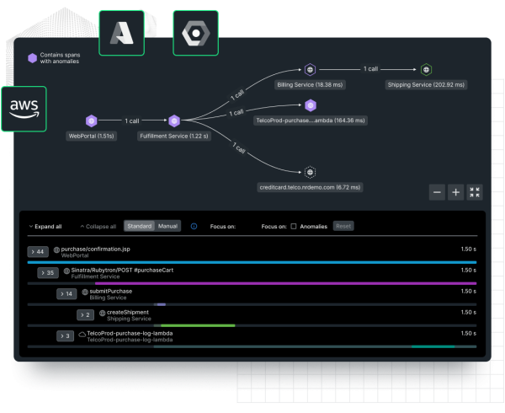Click Expand all spans
The image size is (505, 413).
[x=45, y=226]
